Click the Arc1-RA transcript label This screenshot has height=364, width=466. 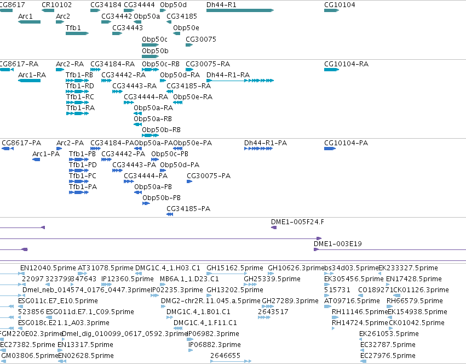click(32, 75)
